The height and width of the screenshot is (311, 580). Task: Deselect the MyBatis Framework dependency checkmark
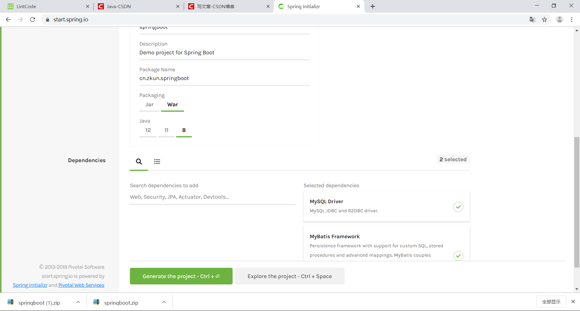pyautogui.click(x=458, y=256)
